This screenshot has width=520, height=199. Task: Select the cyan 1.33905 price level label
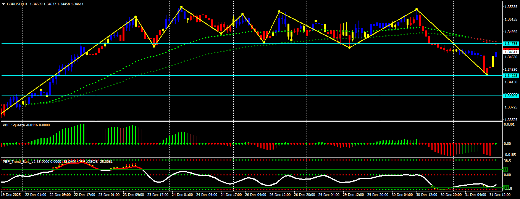510,96
